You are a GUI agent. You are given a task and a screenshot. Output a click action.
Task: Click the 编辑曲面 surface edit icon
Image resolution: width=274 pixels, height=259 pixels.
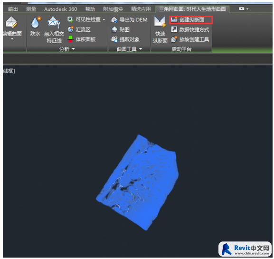click(x=11, y=22)
